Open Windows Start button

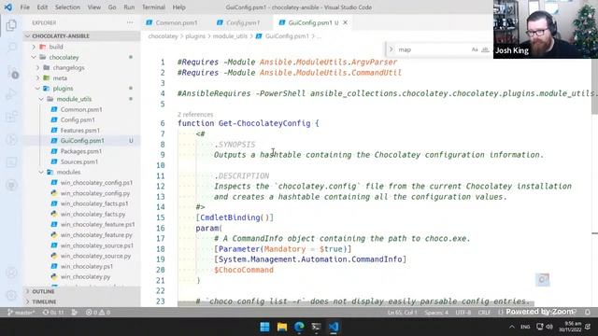264,327
